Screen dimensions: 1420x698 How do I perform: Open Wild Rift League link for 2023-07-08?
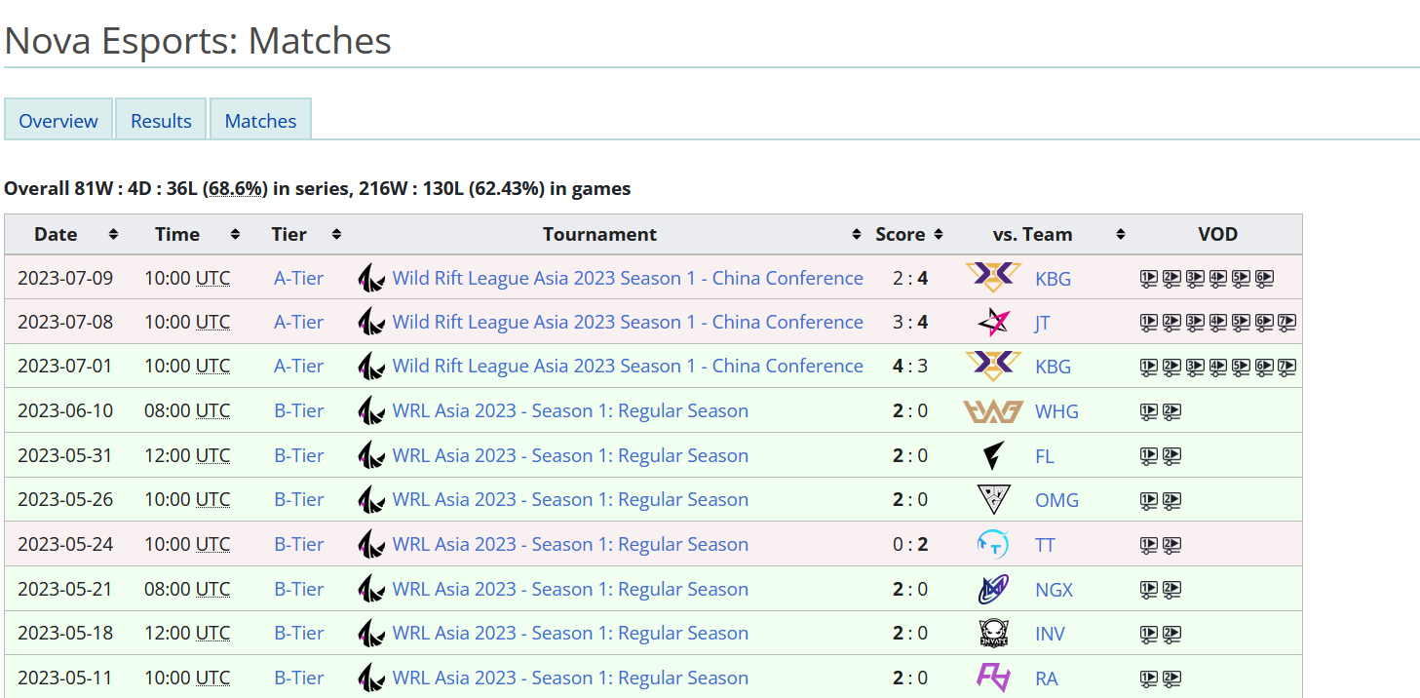coord(628,323)
